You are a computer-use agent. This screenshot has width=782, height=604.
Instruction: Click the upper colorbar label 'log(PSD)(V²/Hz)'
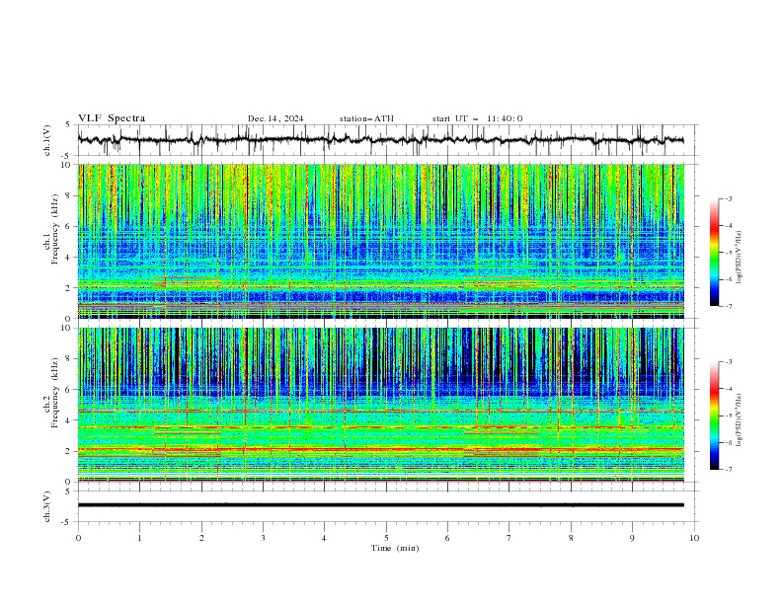pyautogui.click(x=739, y=258)
